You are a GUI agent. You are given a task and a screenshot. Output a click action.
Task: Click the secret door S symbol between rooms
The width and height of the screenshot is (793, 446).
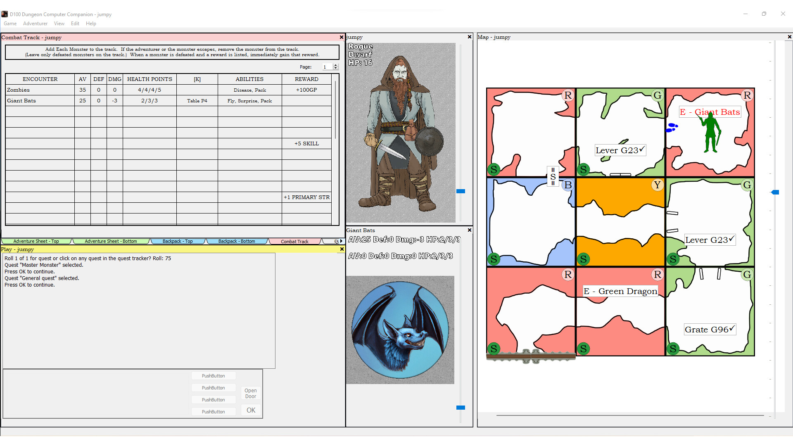point(553,176)
